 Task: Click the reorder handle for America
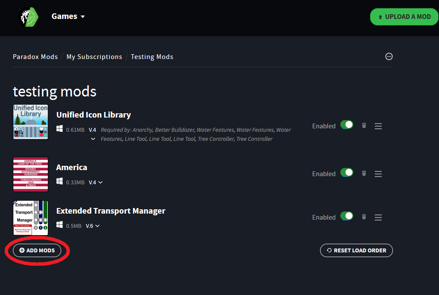point(378,174)
